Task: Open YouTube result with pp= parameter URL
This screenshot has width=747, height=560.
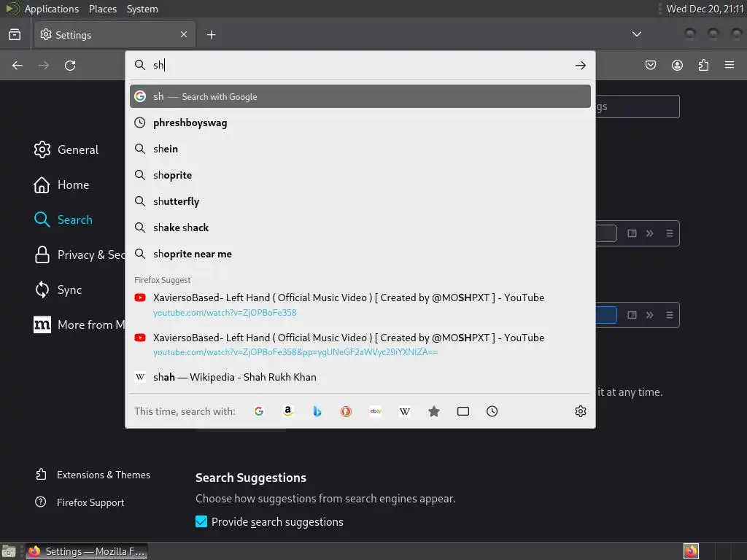Action: click(360, 344)
